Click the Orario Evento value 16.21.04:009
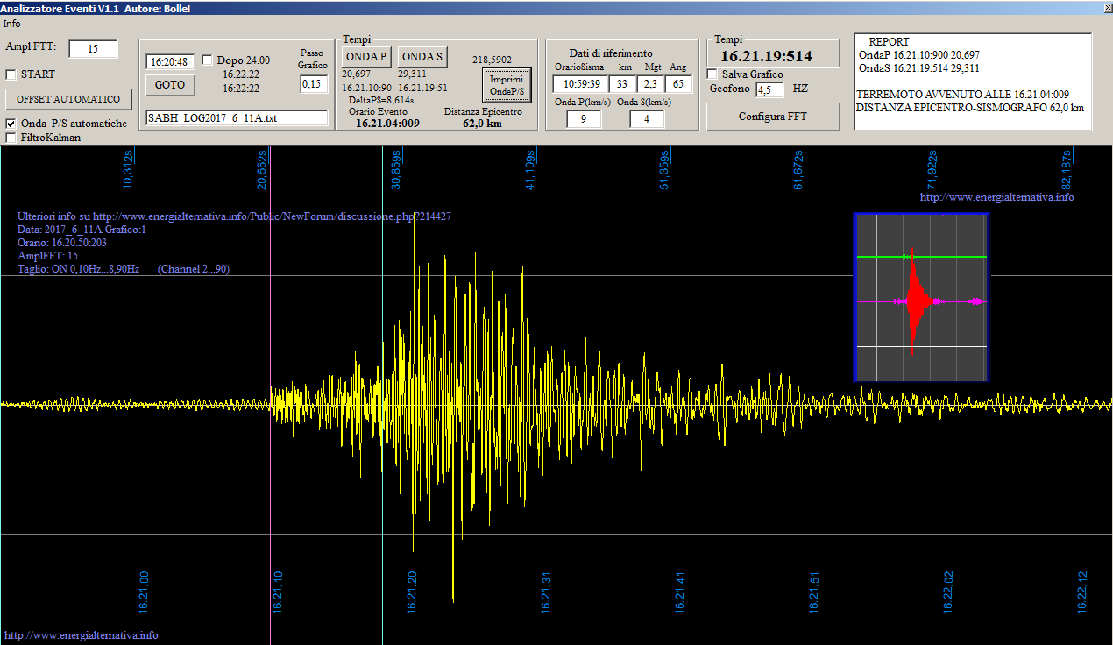This screenshot has height=645, width=1113. [387, 124]
